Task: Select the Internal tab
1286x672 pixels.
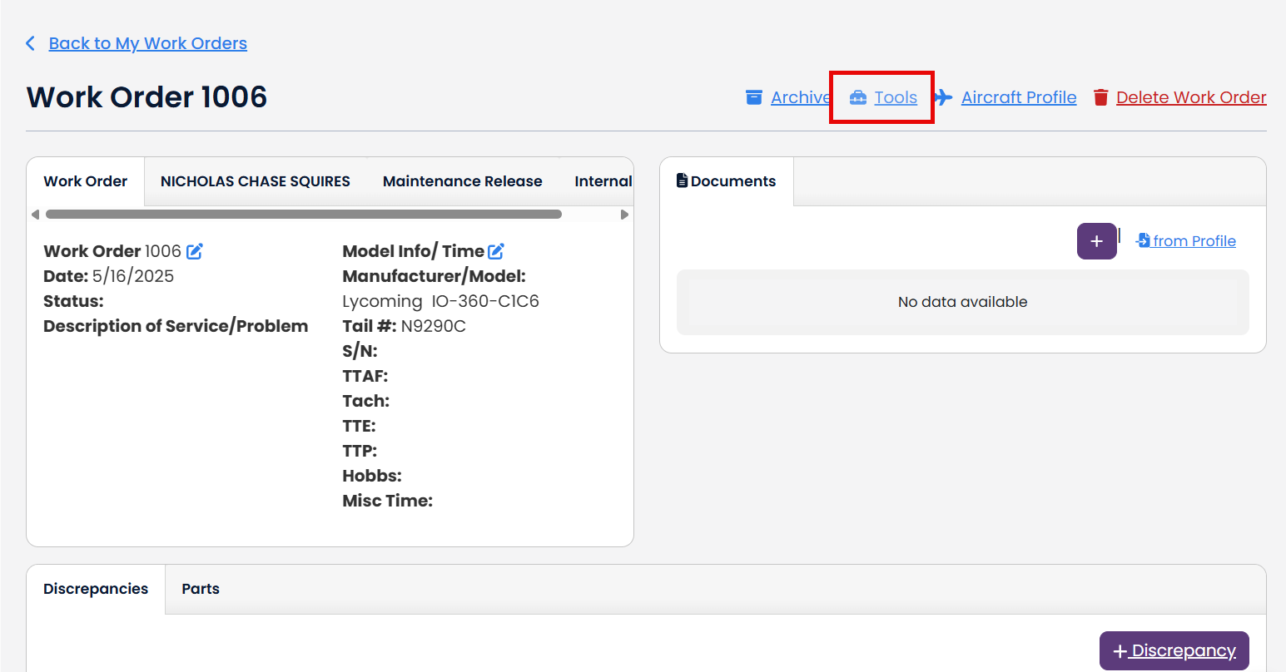Action: [x=603, y=180]
